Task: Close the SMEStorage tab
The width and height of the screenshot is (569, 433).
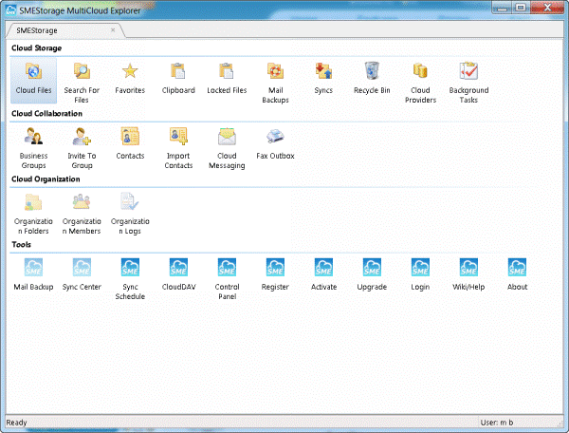Action: (113, 29)
